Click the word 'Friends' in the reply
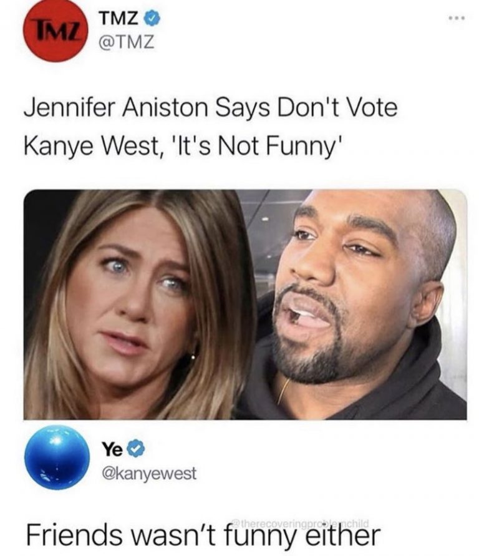 coord(74,534)
